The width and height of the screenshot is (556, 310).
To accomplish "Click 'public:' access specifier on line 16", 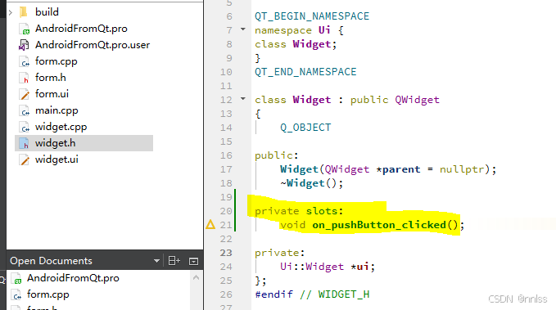I will pos(277,155).
